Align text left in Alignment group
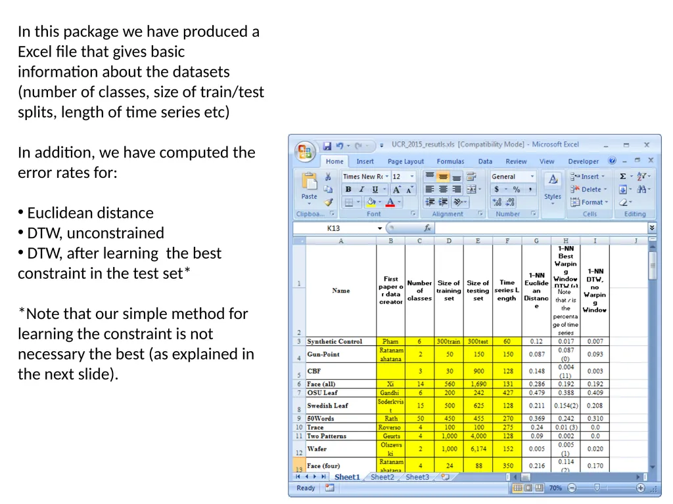This screenshot has width=673, height=504. (429, 189)
